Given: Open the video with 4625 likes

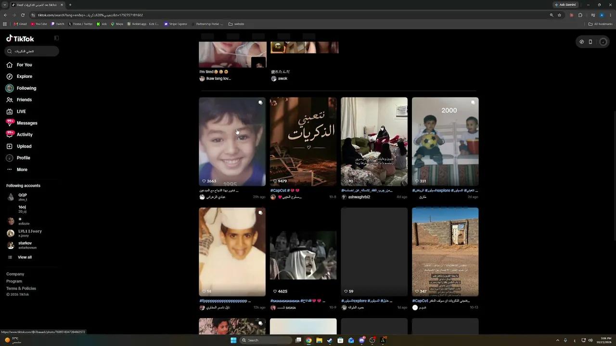Looking at the screenshot, I should point(303,252).
